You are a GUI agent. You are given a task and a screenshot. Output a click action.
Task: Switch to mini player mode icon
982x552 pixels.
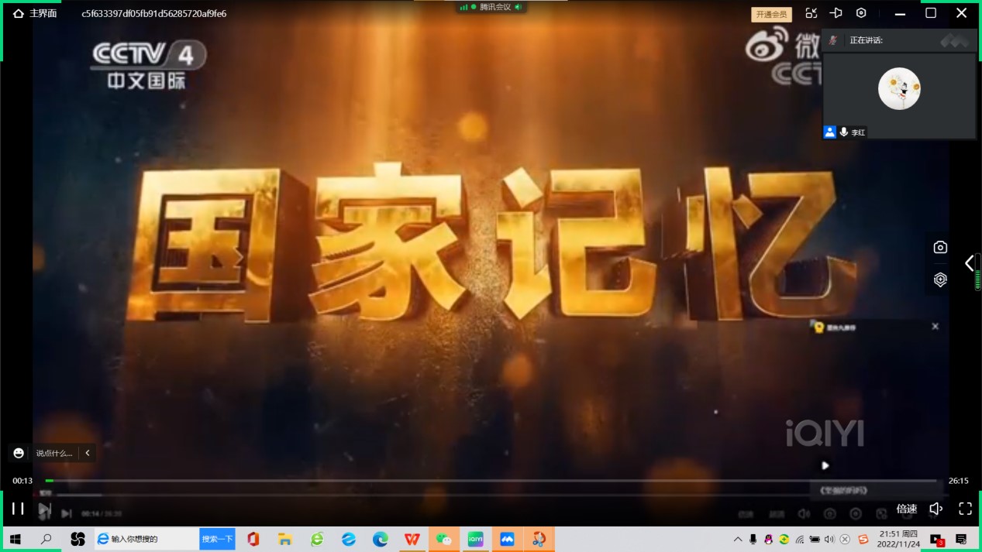pyautogui.click(x=811, y=13)
